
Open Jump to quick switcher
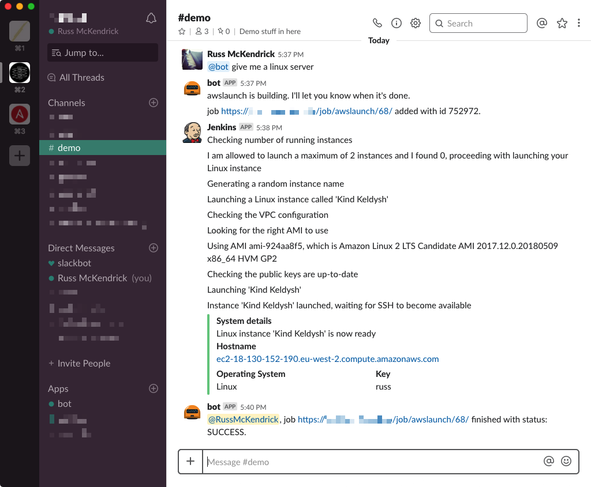pyautogui.click(x=103, y=52)
